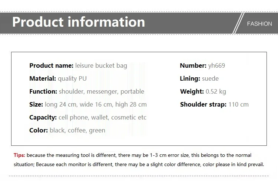
Task: Click the cell phone, wallet, cosmetic text
Action: pos(102,117)
